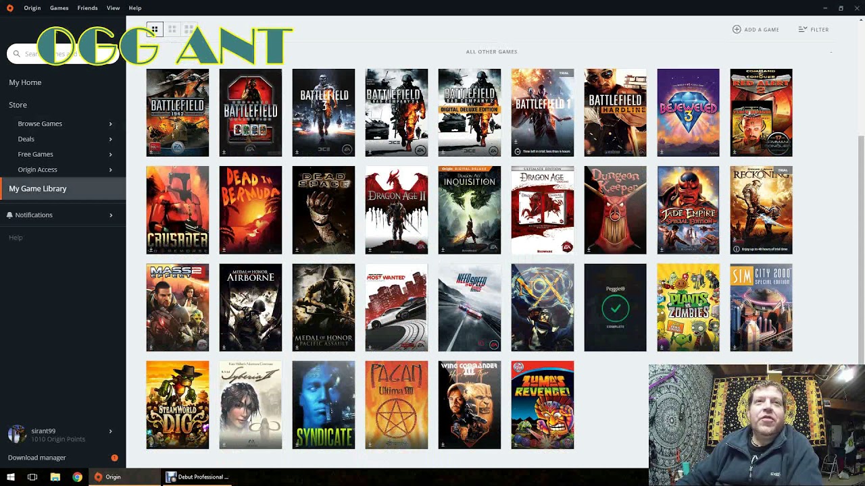Open the Dungeon Keeper tile
The width and height of the screenshot is (865, 486).
tap(616, 210)
